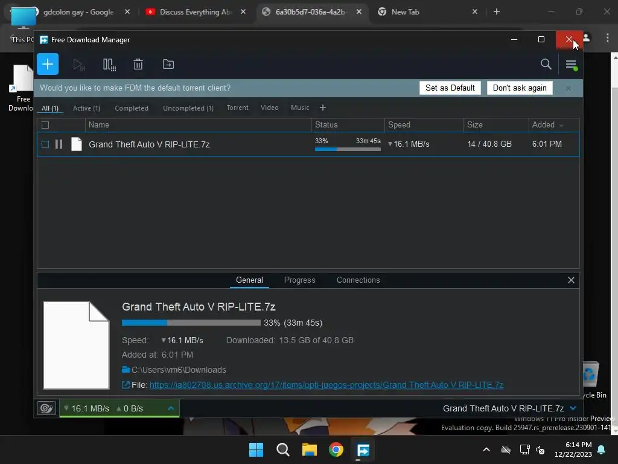Switch to Chrome's New Tab tab
Screen dimensions: 618x464
pyautogui.click(x=428, y=12)
